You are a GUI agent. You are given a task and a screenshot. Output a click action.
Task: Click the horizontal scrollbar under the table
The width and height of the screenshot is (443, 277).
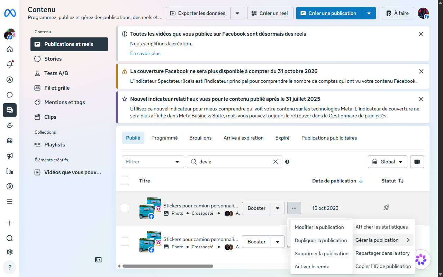[x=168, y=266]
